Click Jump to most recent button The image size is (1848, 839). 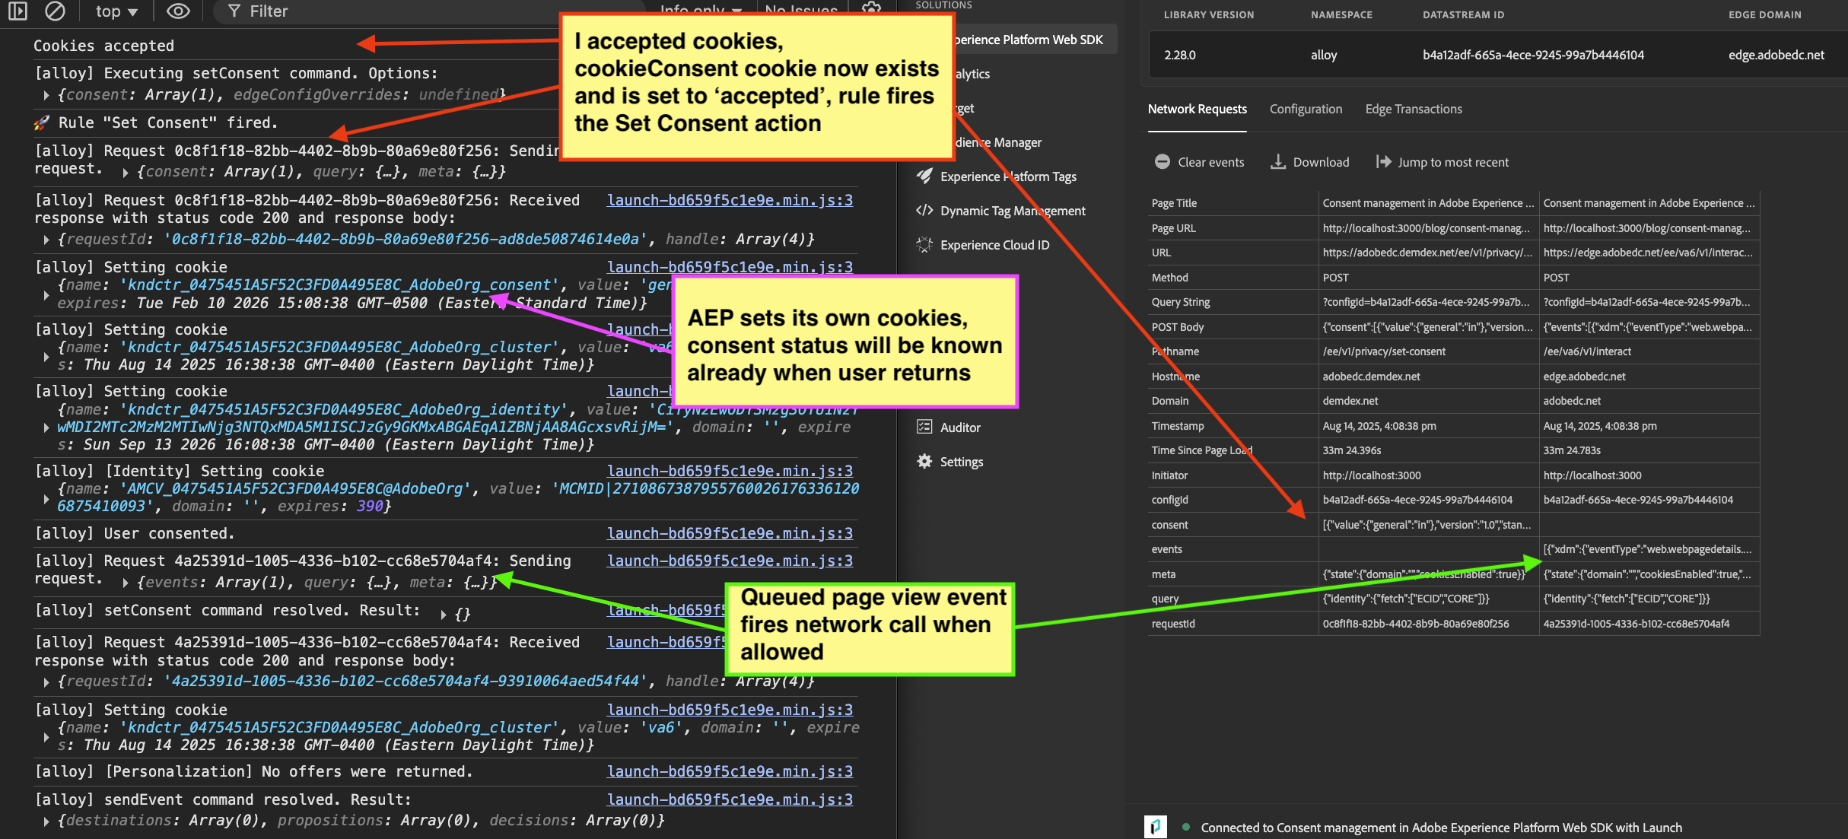tap(1442, 162)
